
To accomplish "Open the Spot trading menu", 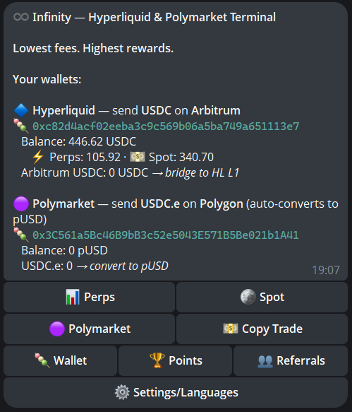I will 262,298.
